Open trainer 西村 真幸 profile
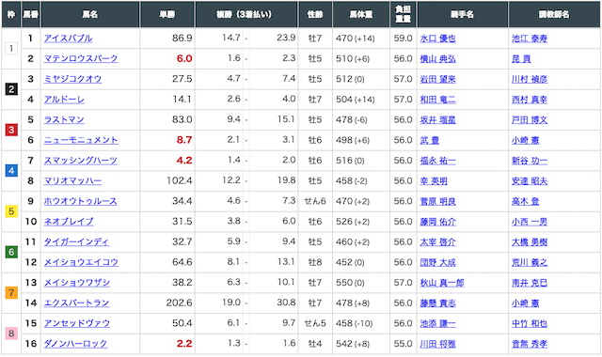The height and width of the screenshot is (357, 602). (530, 100)
